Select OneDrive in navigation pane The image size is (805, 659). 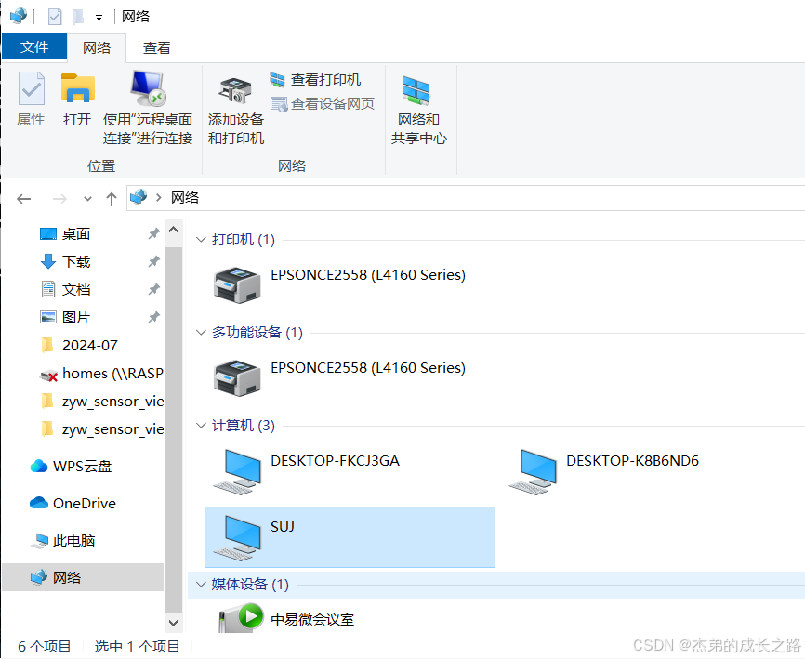73,503
